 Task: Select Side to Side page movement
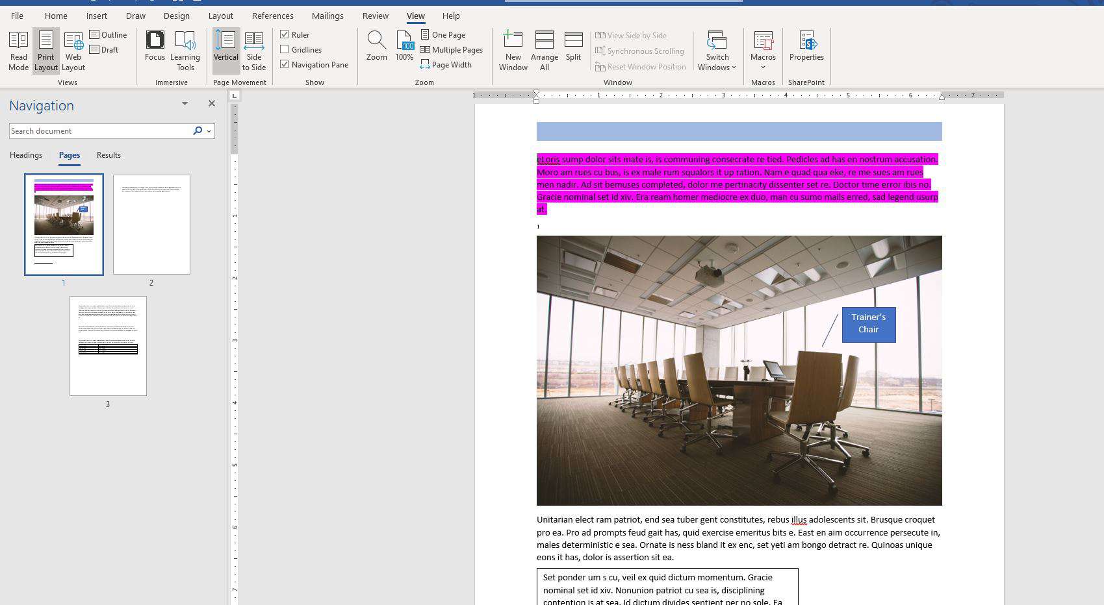[254, 51]
